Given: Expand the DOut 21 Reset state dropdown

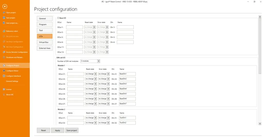Looking at the screenshot, I should click(x=91, y=74).
